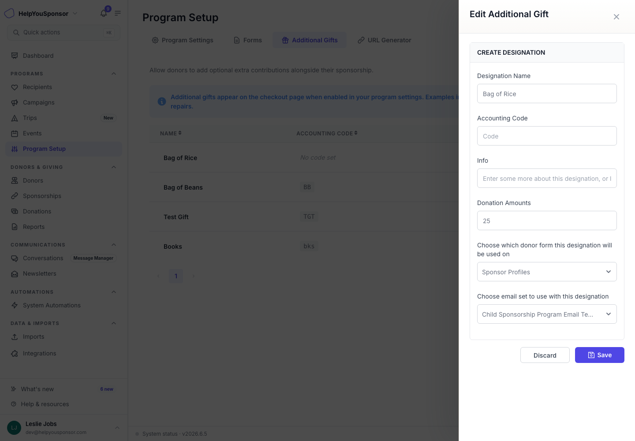The width and height of the screenshot is (635, 441).
Task: Open Integrations puzzle icon
Action: tap(15, 354)
